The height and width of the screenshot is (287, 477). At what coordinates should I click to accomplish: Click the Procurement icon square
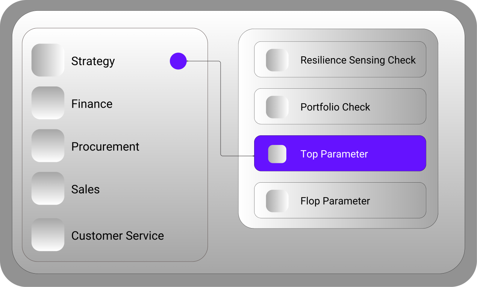click(x=48, y=146)
